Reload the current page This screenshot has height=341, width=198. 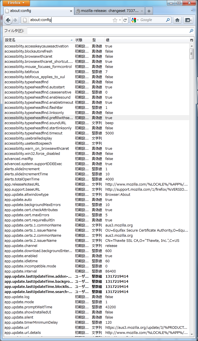click(125, 20)
